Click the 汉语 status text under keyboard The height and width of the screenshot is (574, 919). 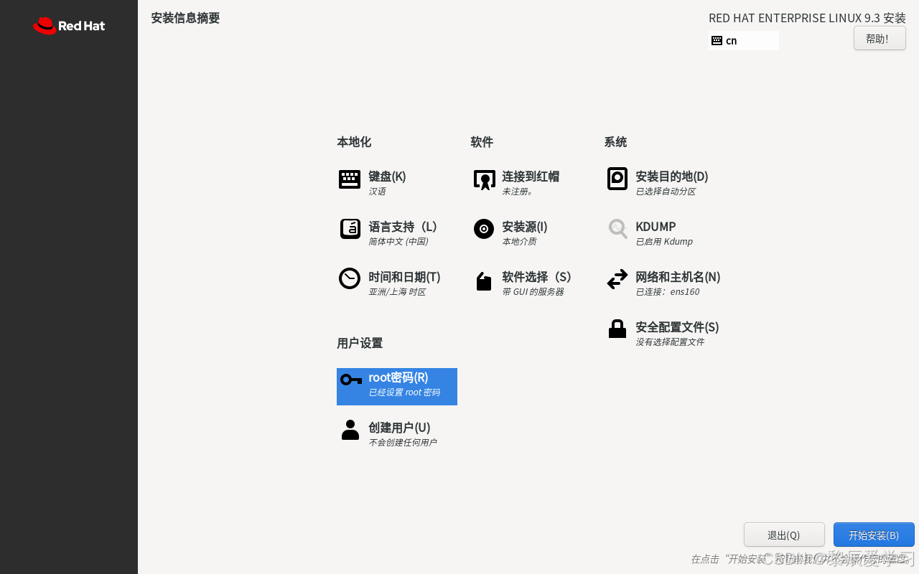[377, 192]
